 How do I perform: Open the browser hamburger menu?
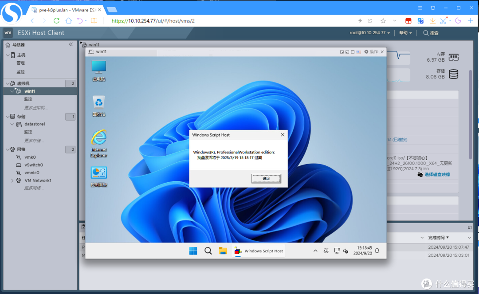pos(420,8)
